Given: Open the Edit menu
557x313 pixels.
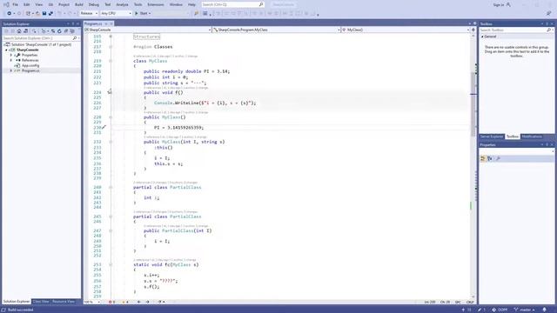Looking at the screenshot, I should tap(27, 4).
